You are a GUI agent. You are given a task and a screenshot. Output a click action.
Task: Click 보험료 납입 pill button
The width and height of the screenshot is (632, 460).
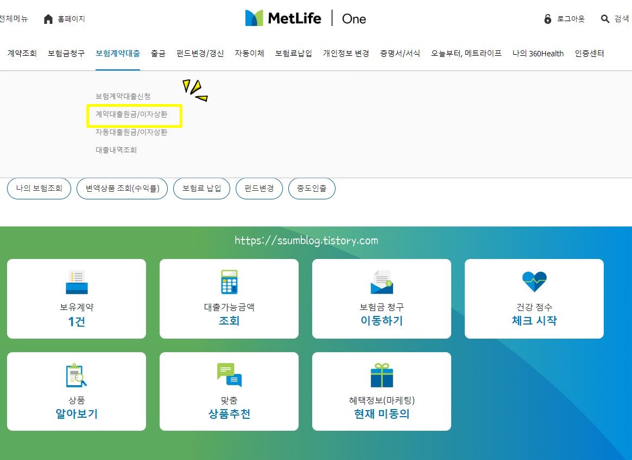click(x=201, y=188)
